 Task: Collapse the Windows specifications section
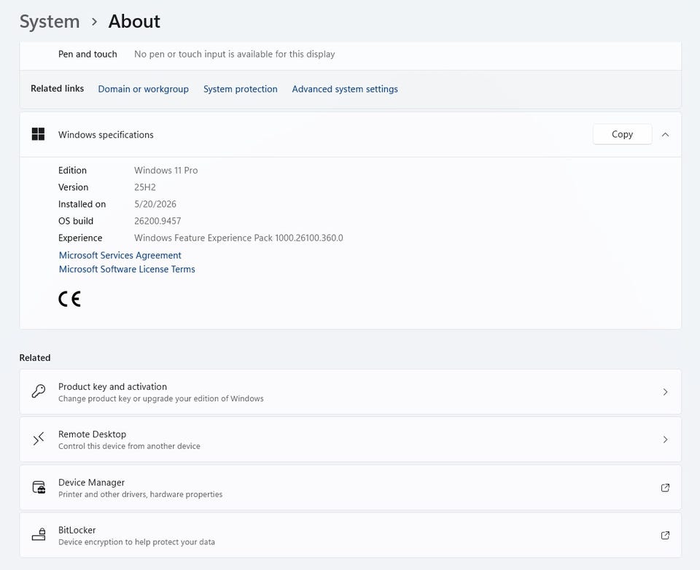(x=665, y=134)
